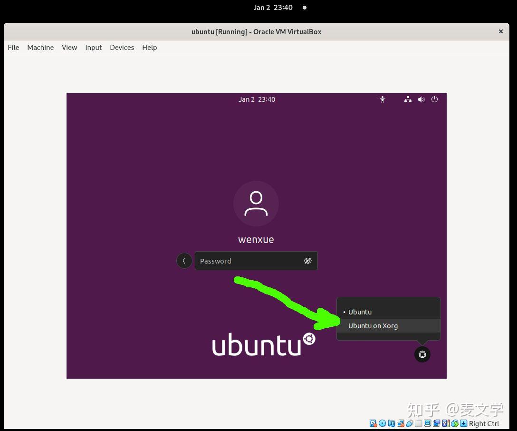
Task: Open the Devices menu
Action: click(122, 48)
